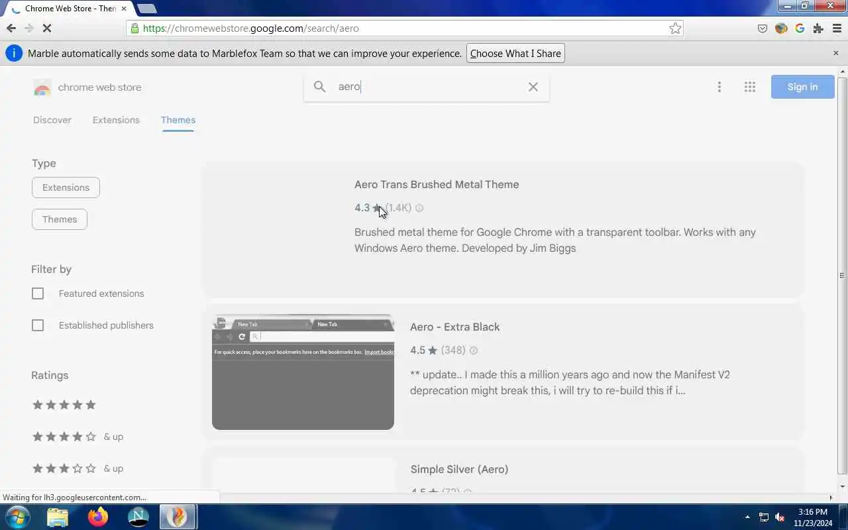Viewport: 848px width, 530px height.
Task: Click the horizontal scrollbar right arrow
Action: click(x=831, y=498)
